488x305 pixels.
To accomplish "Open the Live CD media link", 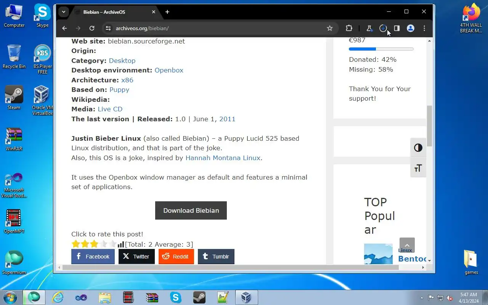I will point(110,109).
